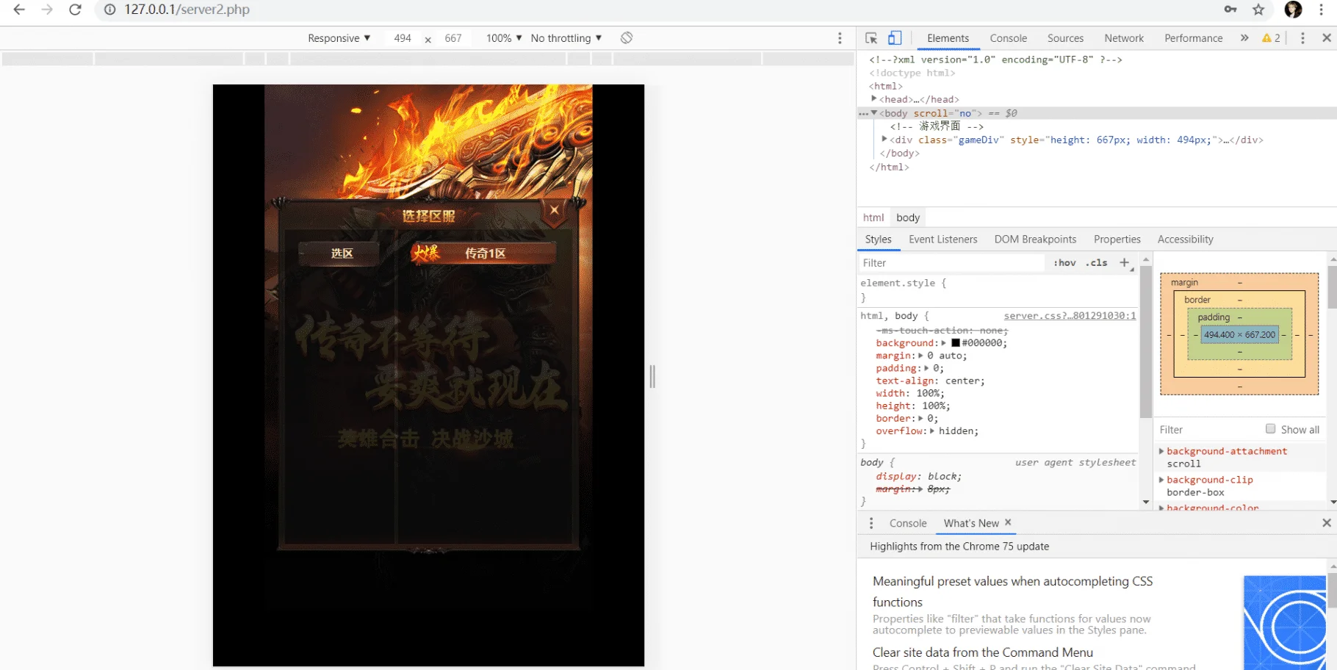Open the Event Listeners sub-tab
This screenshot has height=670, width=1337.
(x=943, y=239)
